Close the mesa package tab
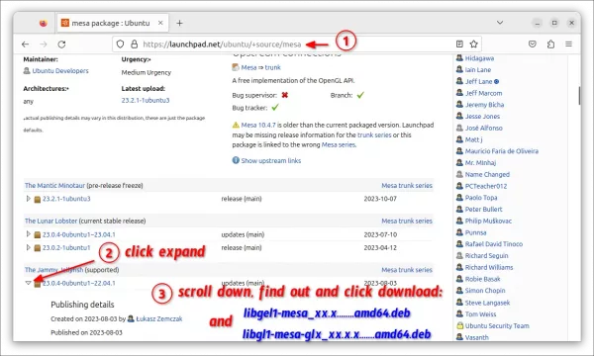Screen dimensions: 594x356 160,23
